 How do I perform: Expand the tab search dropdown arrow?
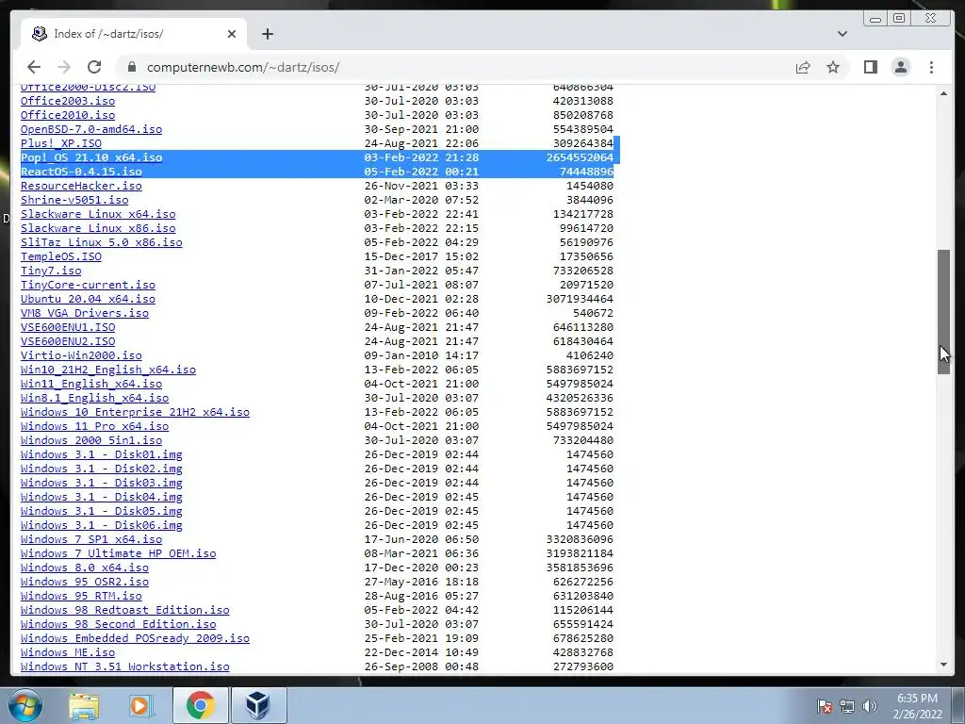(x=842, y=34)
